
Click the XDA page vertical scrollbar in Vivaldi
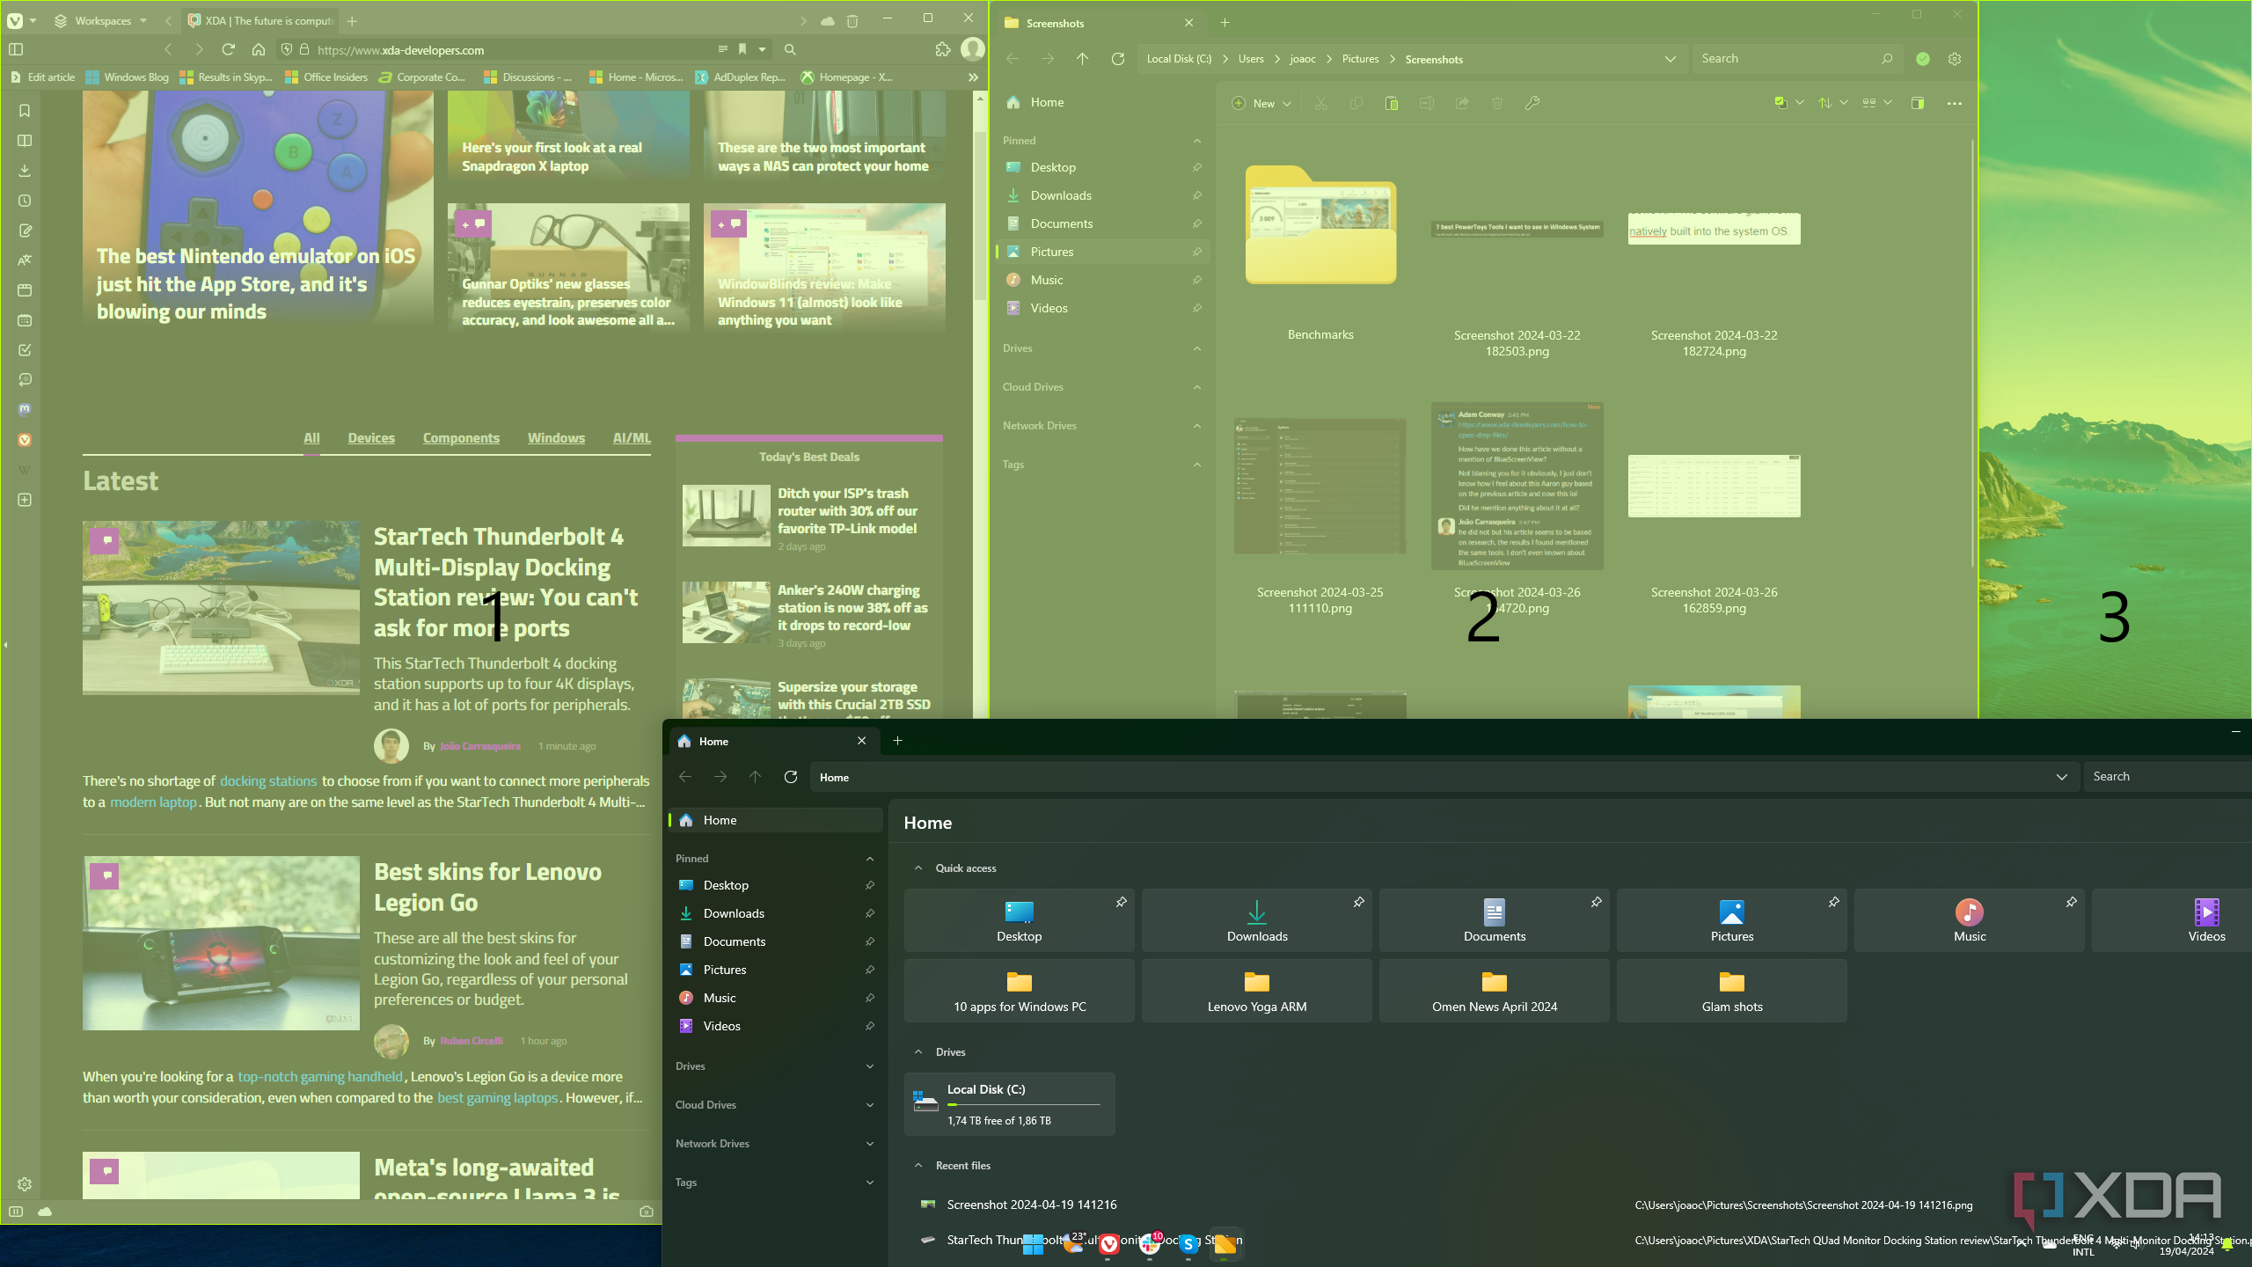click(980, 216)
